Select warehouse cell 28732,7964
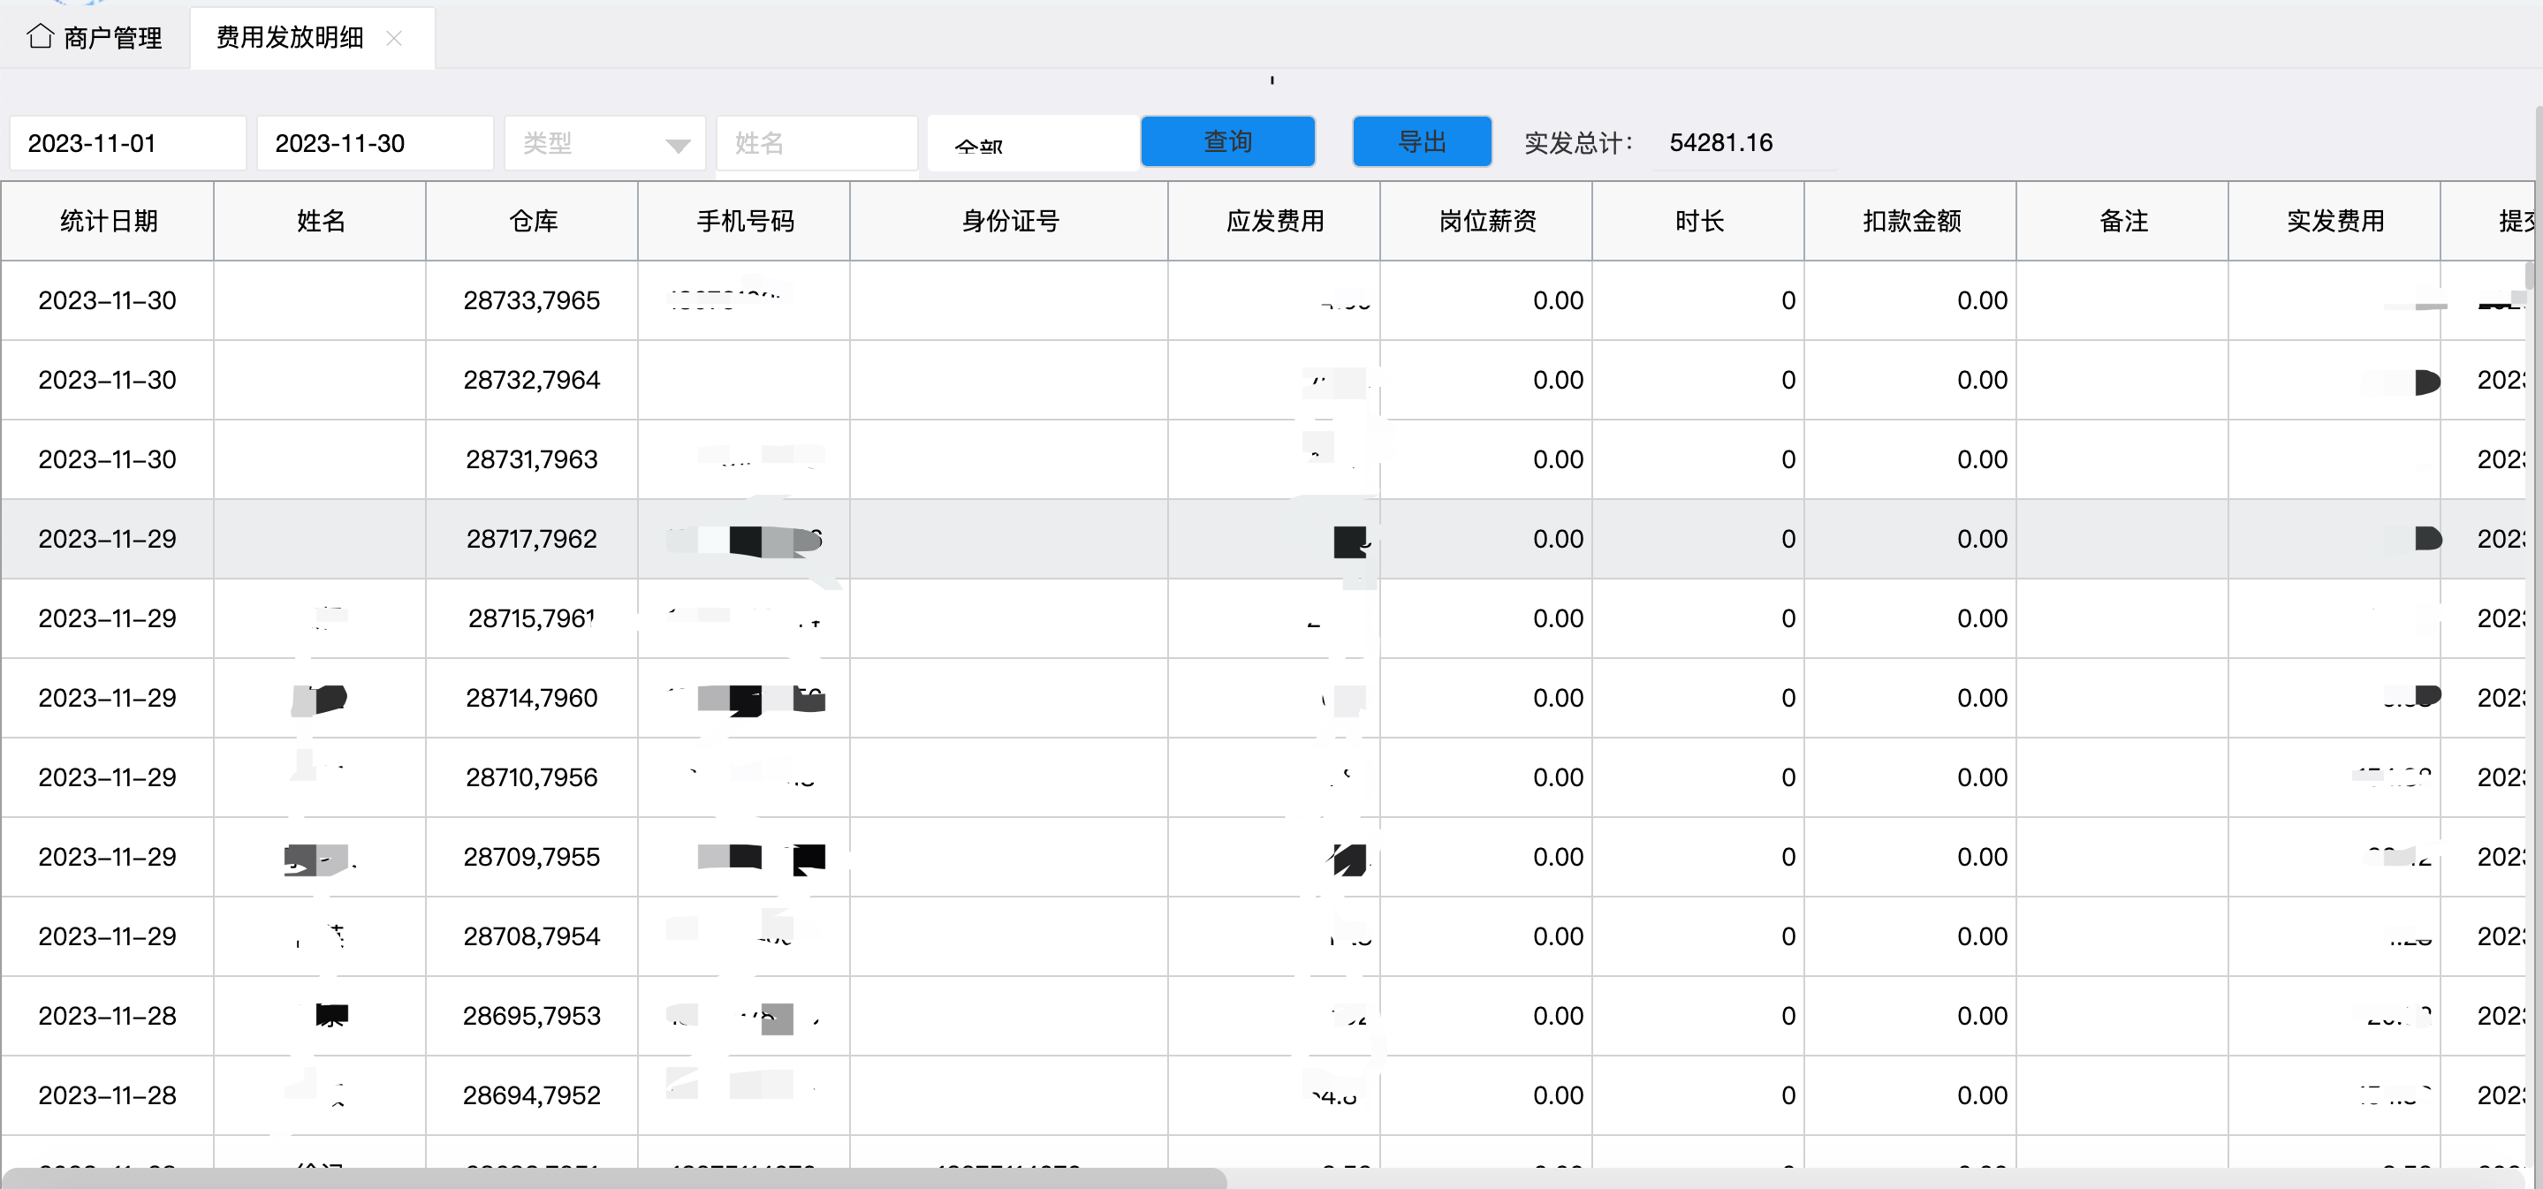The height and width of the screenshot is (1189, 2543). pyautogui.click(x=532, y=380)
